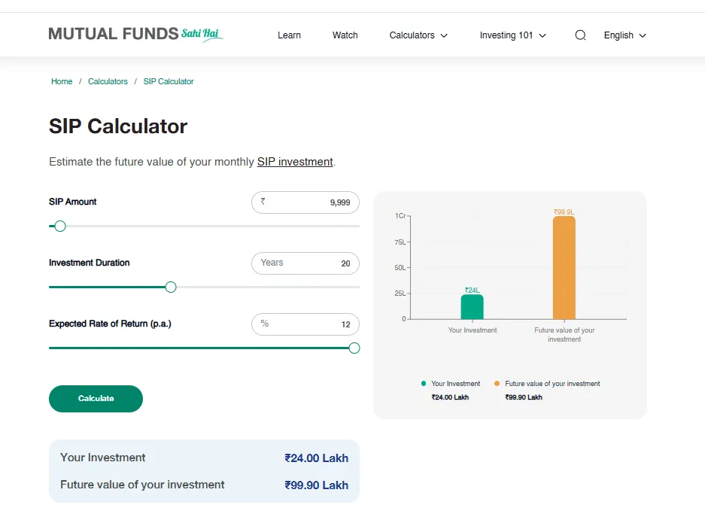The image size is (705, 520).
Task: Click the ₹24.00 Lakh legend value
Action: click(x=450, y=397)
